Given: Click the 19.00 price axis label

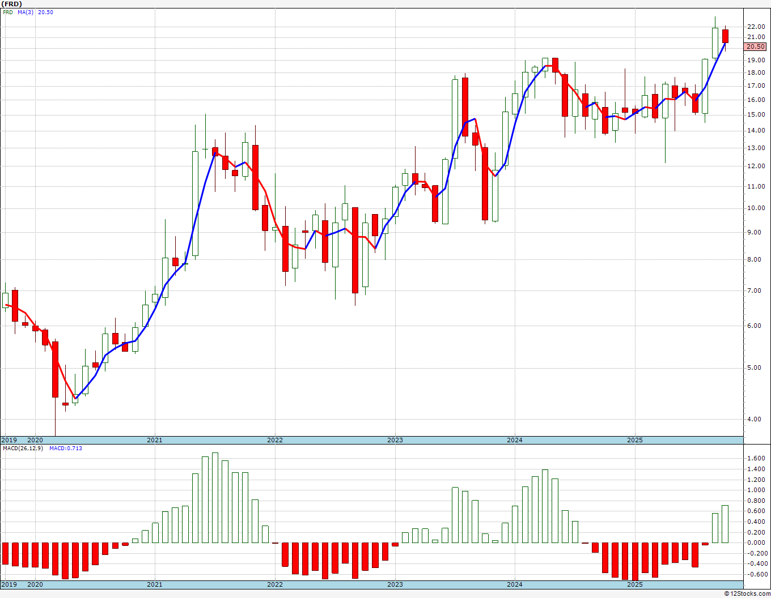Looking at the screenshot, I should tap(756, 60).
